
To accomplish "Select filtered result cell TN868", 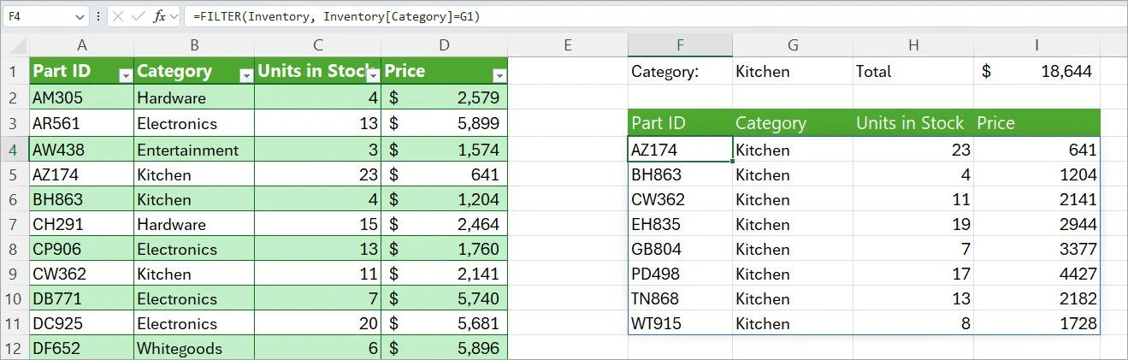I will [x=680, y=298].
